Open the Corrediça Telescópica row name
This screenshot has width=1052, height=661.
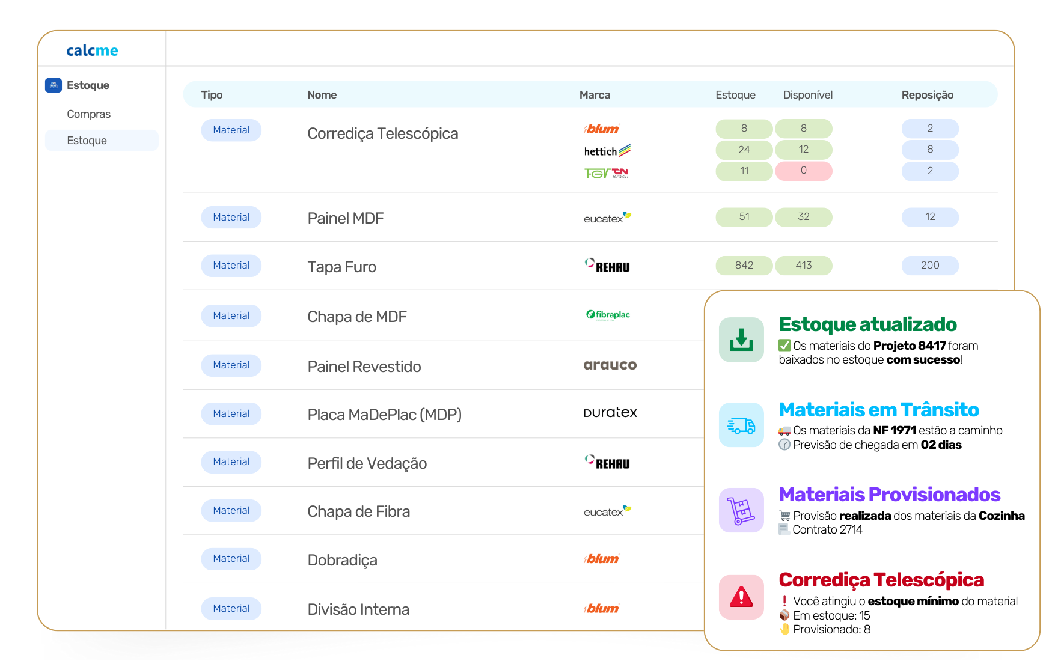(x=382, y=133)
